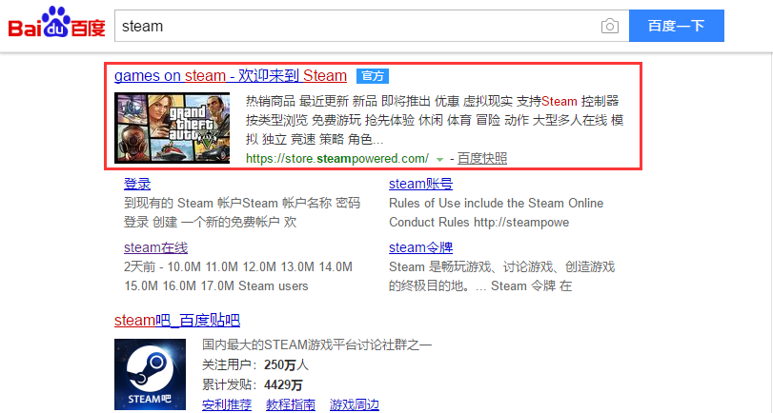Click the STEAM吧 logo thumbnail
This screenshot has height=413, width=773.
tap(150, 374)
